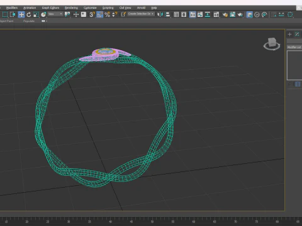Click the object name field in command panel
The image size is (302, 226).
click(294, 41)
